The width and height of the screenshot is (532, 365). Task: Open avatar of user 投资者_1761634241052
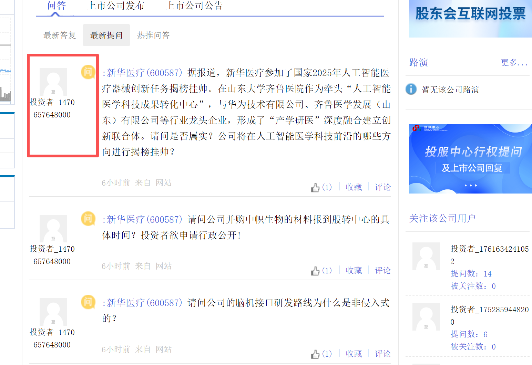coord(426,256)
